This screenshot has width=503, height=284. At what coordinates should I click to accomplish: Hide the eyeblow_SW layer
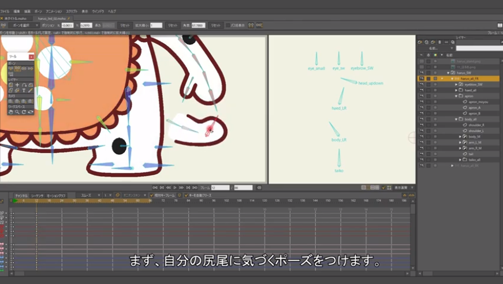[x=422, y=84]
